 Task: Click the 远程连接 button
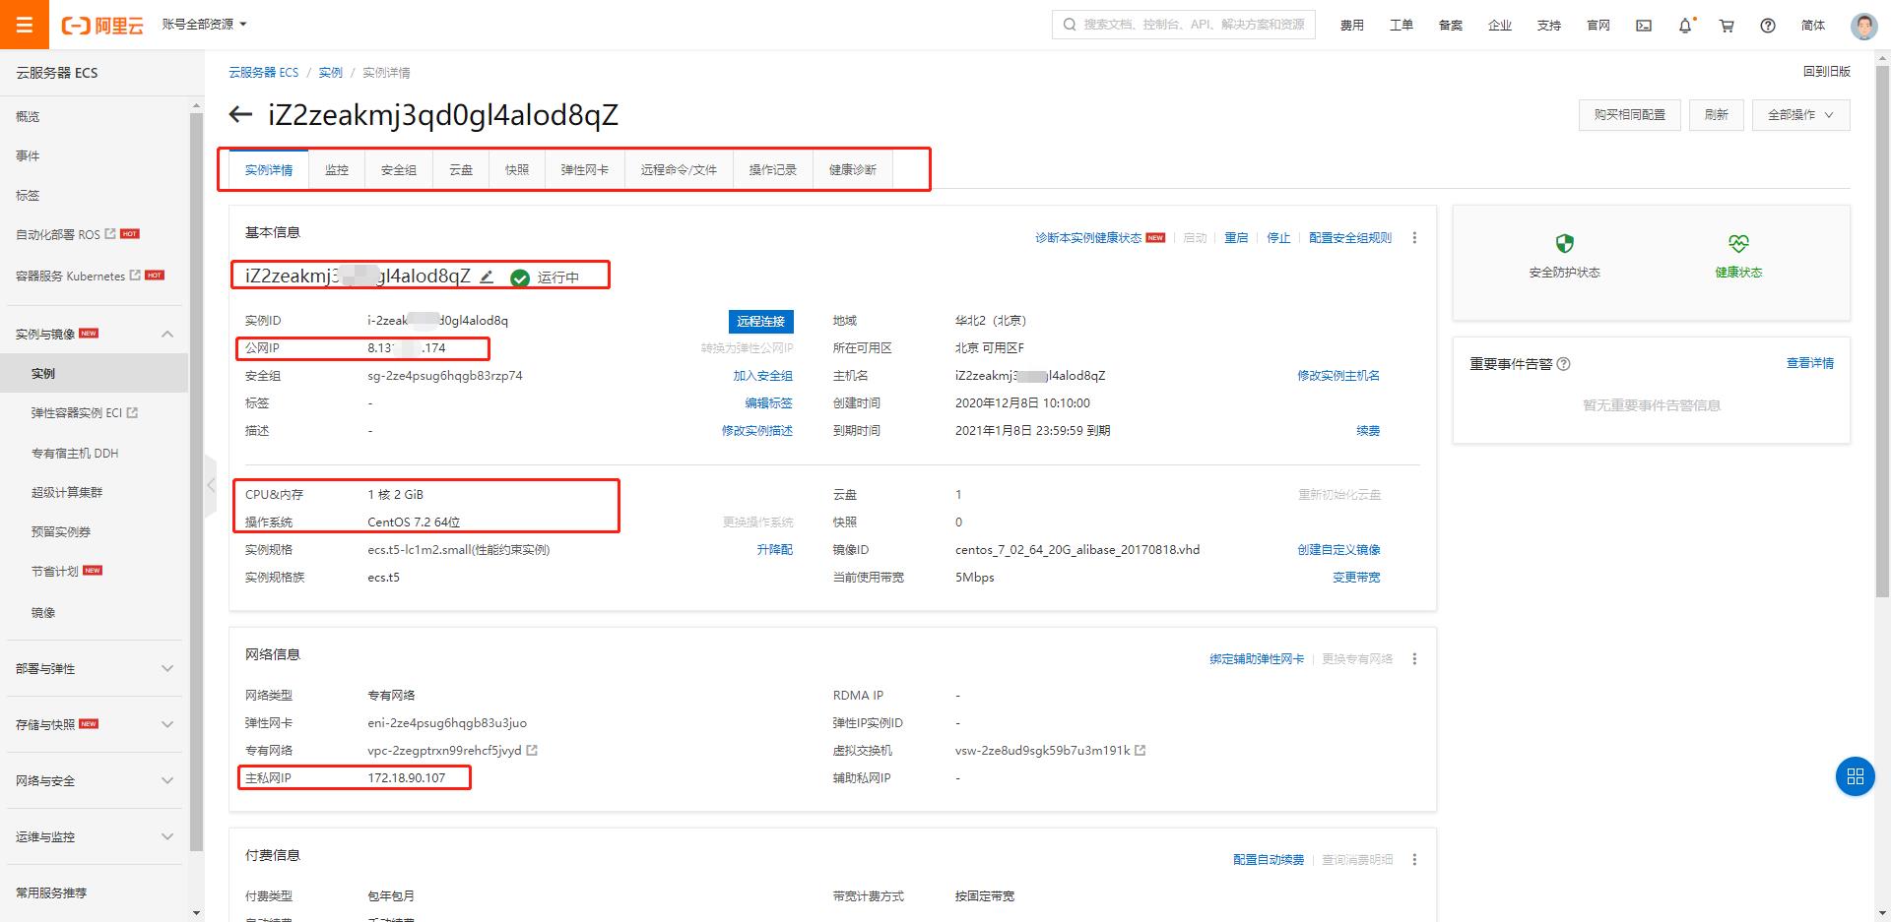click(x=760, y=322)
